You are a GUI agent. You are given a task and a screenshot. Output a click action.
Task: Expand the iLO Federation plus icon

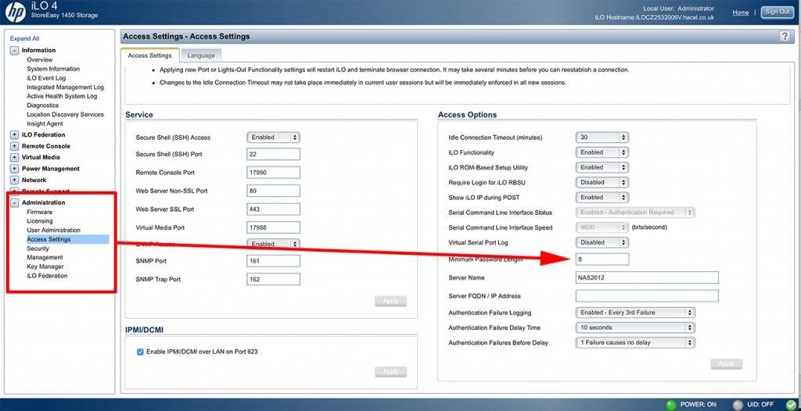14,135
